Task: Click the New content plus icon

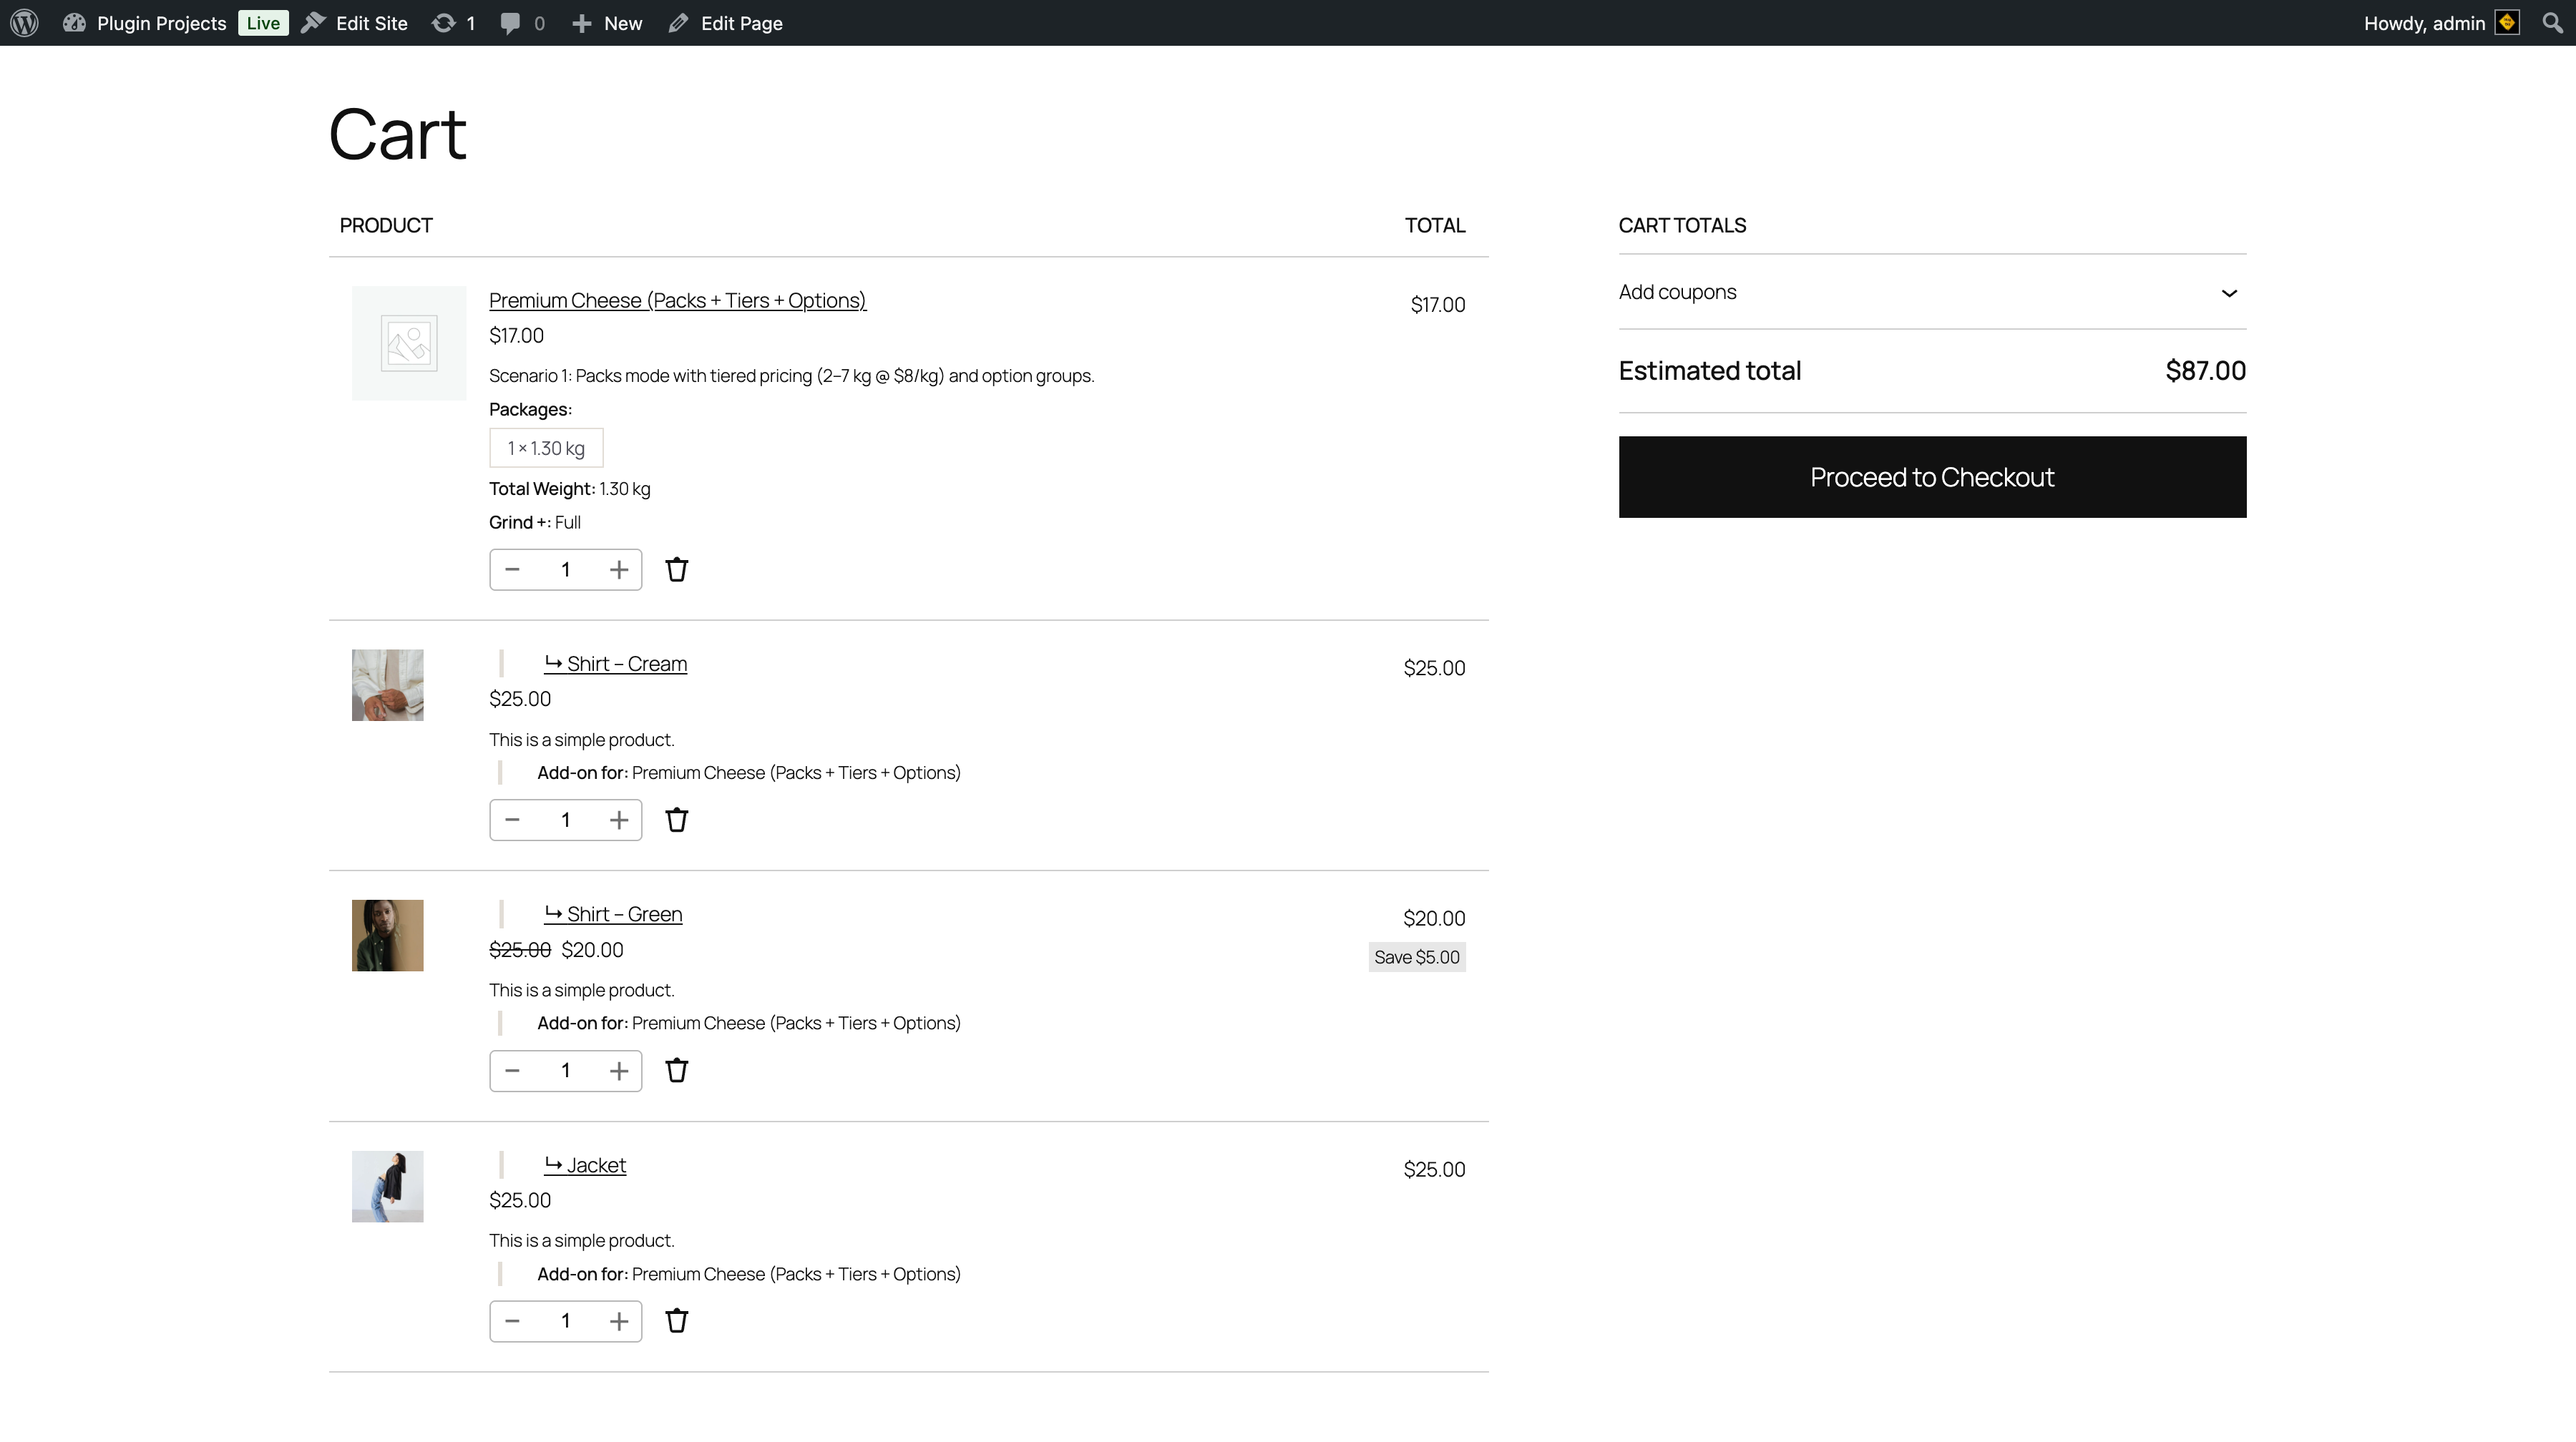Action: pos(581,22)
